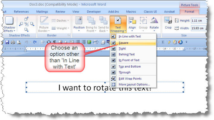Select the 'I want to rotate this text' picture

[105, 88]
